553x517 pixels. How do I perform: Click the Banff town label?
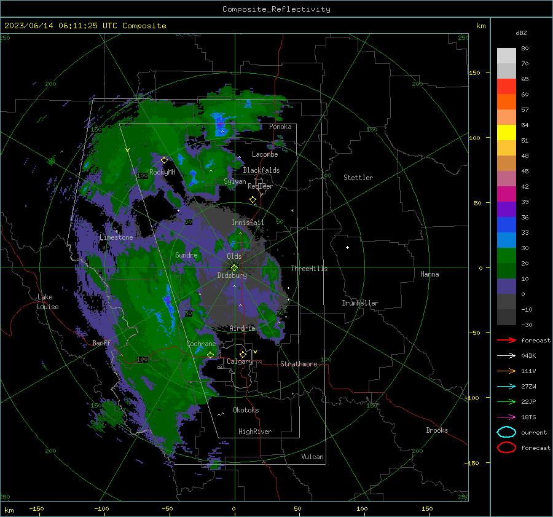tap(101, 342)
